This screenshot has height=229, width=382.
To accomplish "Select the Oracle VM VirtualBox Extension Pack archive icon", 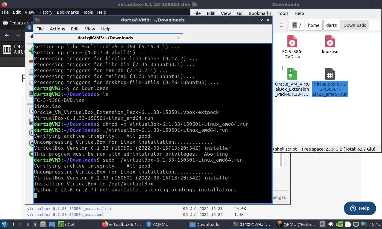I will point(292,74).
